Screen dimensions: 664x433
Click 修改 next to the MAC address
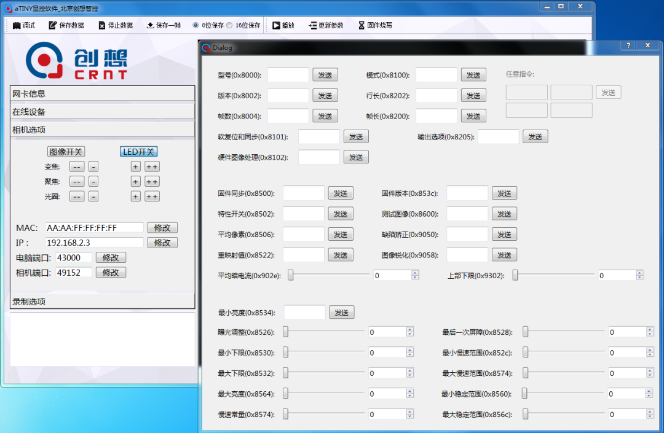pos(162,227)
